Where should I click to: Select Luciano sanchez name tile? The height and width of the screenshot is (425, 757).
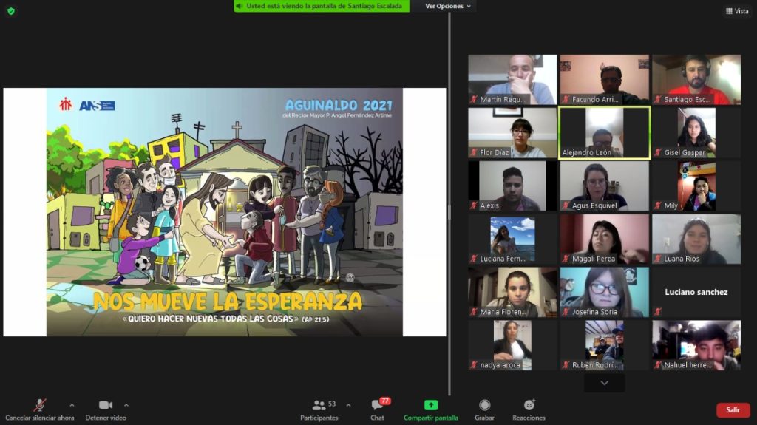coord(696,292)
